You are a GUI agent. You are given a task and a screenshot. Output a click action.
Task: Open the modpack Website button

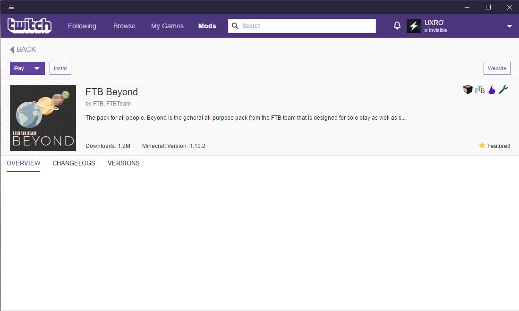click(x=497, y=68)
